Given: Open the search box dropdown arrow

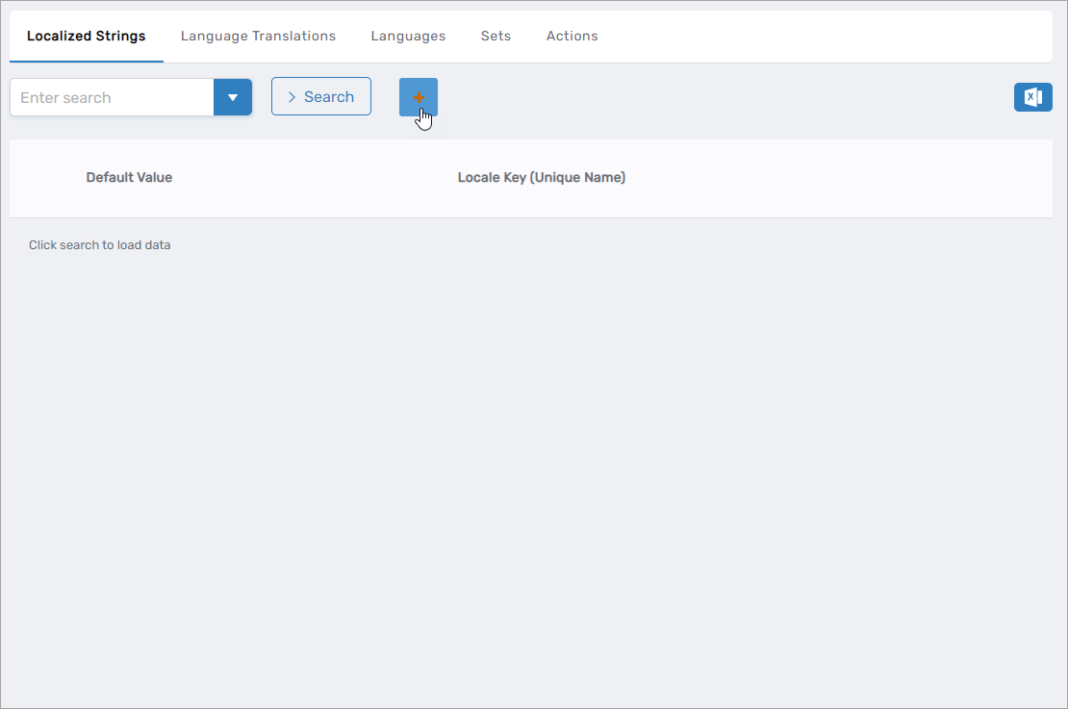Looking at the screenshot, I should pyautogui.click(x=233, y=97).
